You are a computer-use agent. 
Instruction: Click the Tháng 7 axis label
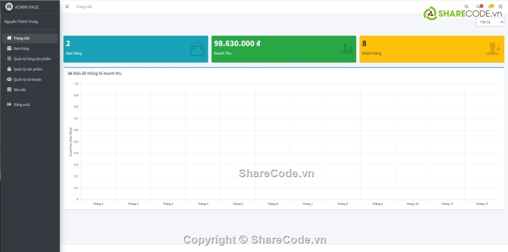(308, 204)
